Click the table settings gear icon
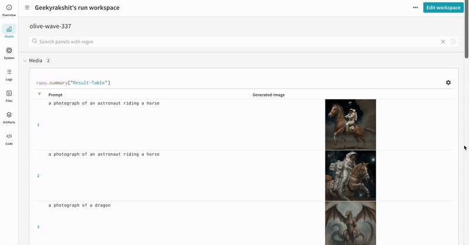 (448, 83)
